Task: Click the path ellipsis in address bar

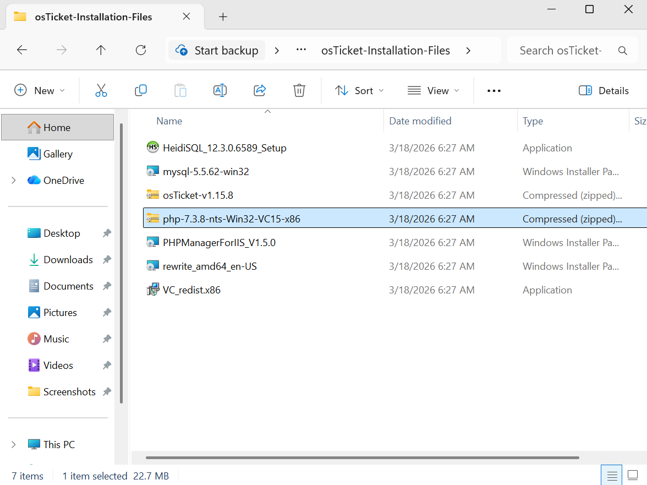Action: (x=301, y=50)
